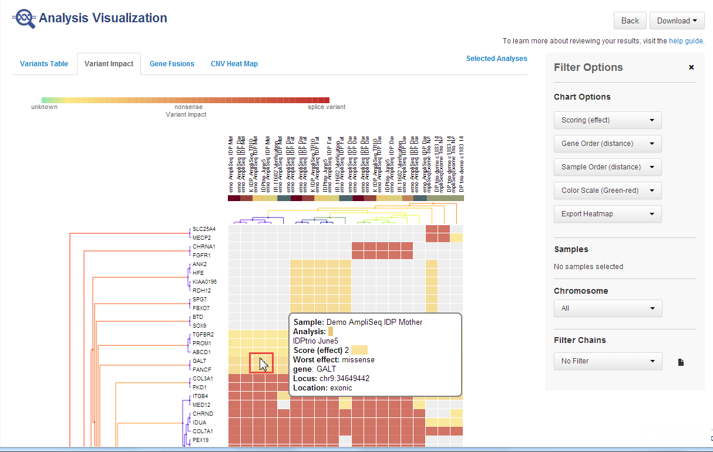The width and height of the screenshot is (713, 452).
Task: Select the SLC25A4 gene label
Action: click(x=204, y=229)
